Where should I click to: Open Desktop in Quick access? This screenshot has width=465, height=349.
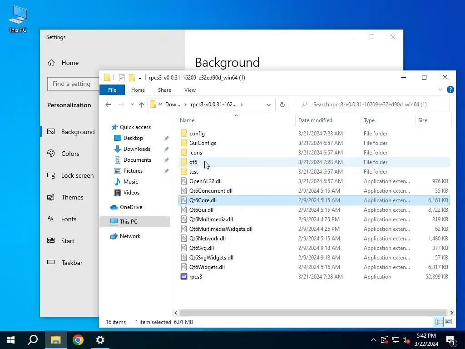point(133,138)
